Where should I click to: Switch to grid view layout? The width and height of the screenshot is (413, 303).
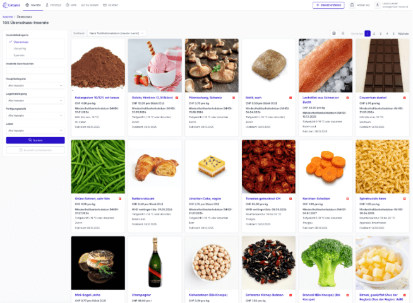pos(334,33)
